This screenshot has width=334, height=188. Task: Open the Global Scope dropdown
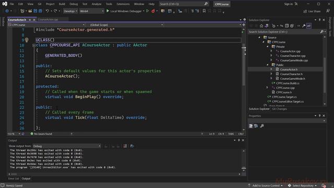click(126, 25)
